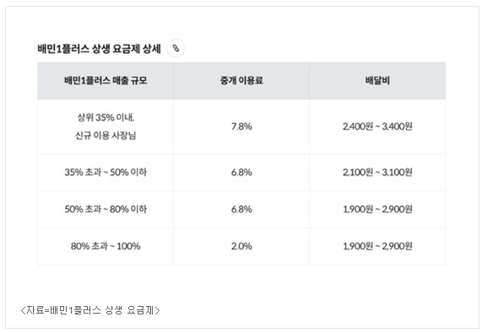
Task: Click the 50% 초과 ~ 80% 이하 row label
Action: [x=106, y=209]
